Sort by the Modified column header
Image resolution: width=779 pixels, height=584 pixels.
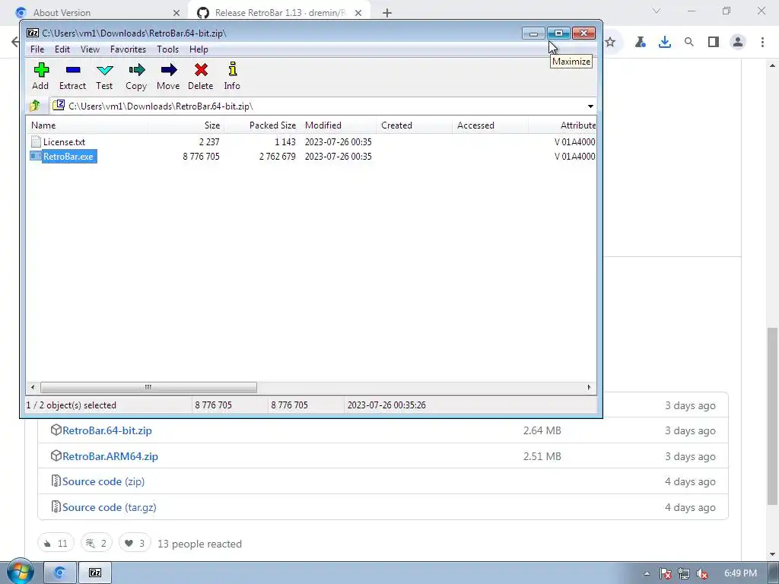click(339, 125)
